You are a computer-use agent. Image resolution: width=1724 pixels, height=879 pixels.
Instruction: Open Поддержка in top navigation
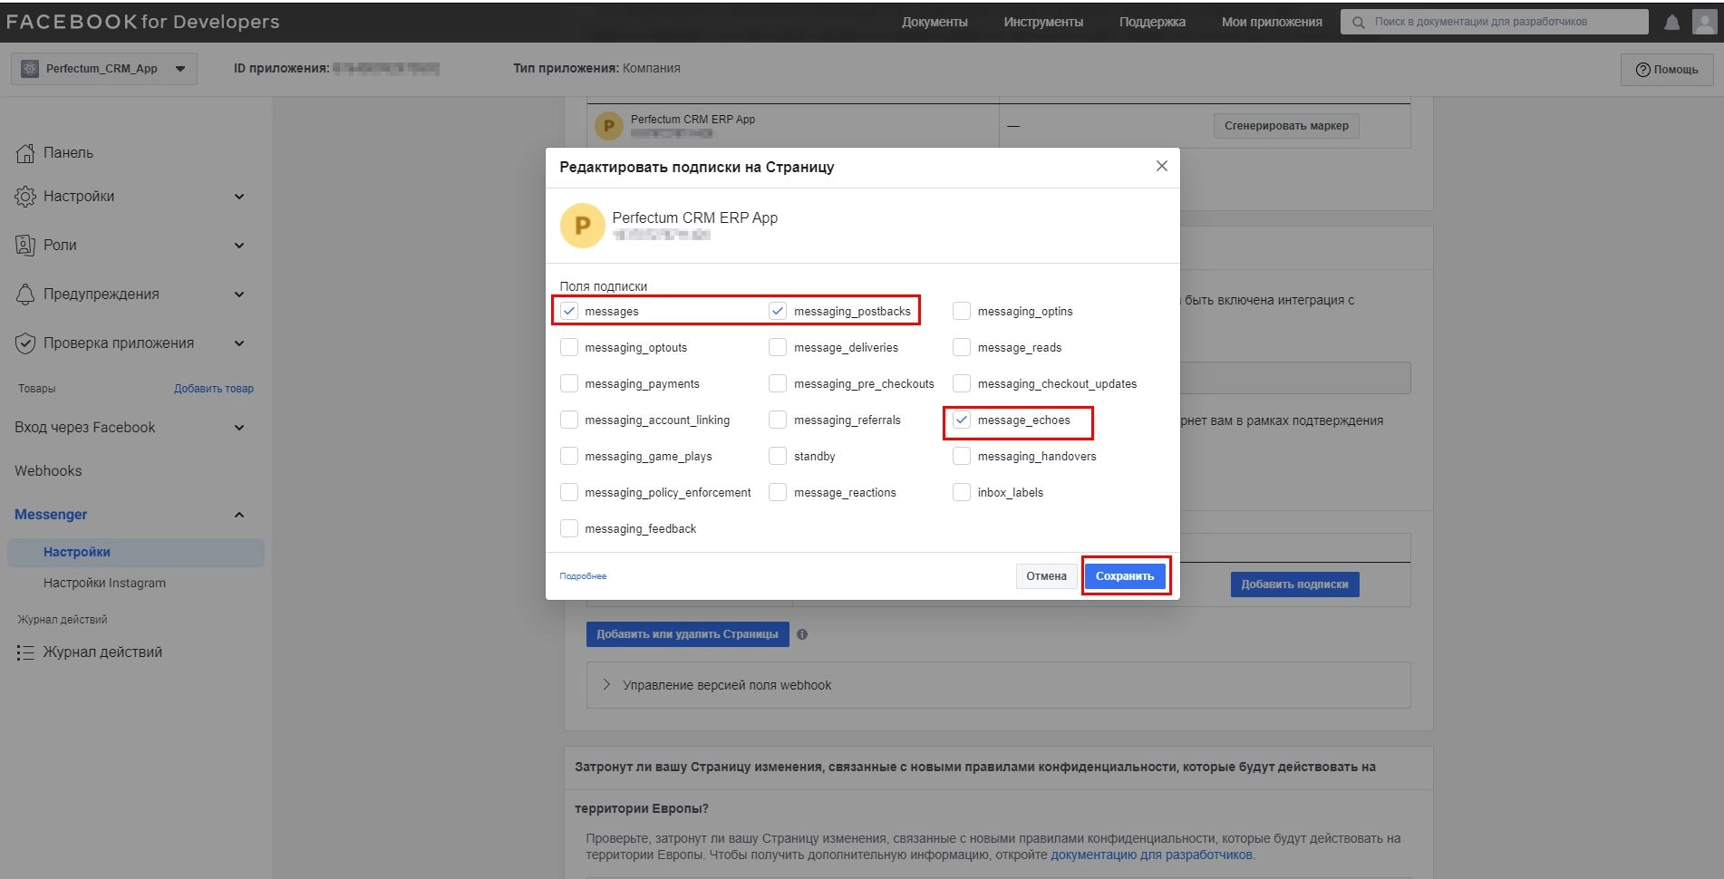coord(1152,22)
